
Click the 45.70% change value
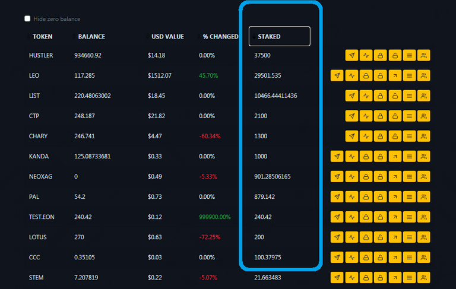click(208, 75)
